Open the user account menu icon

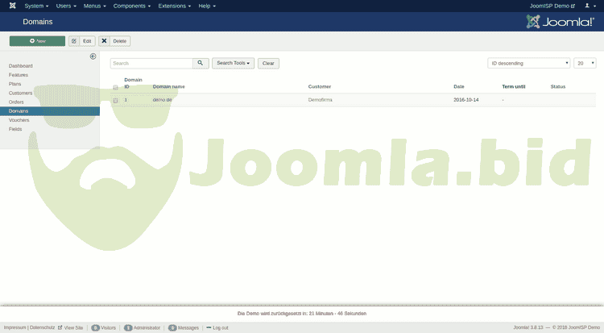[589, 6]
